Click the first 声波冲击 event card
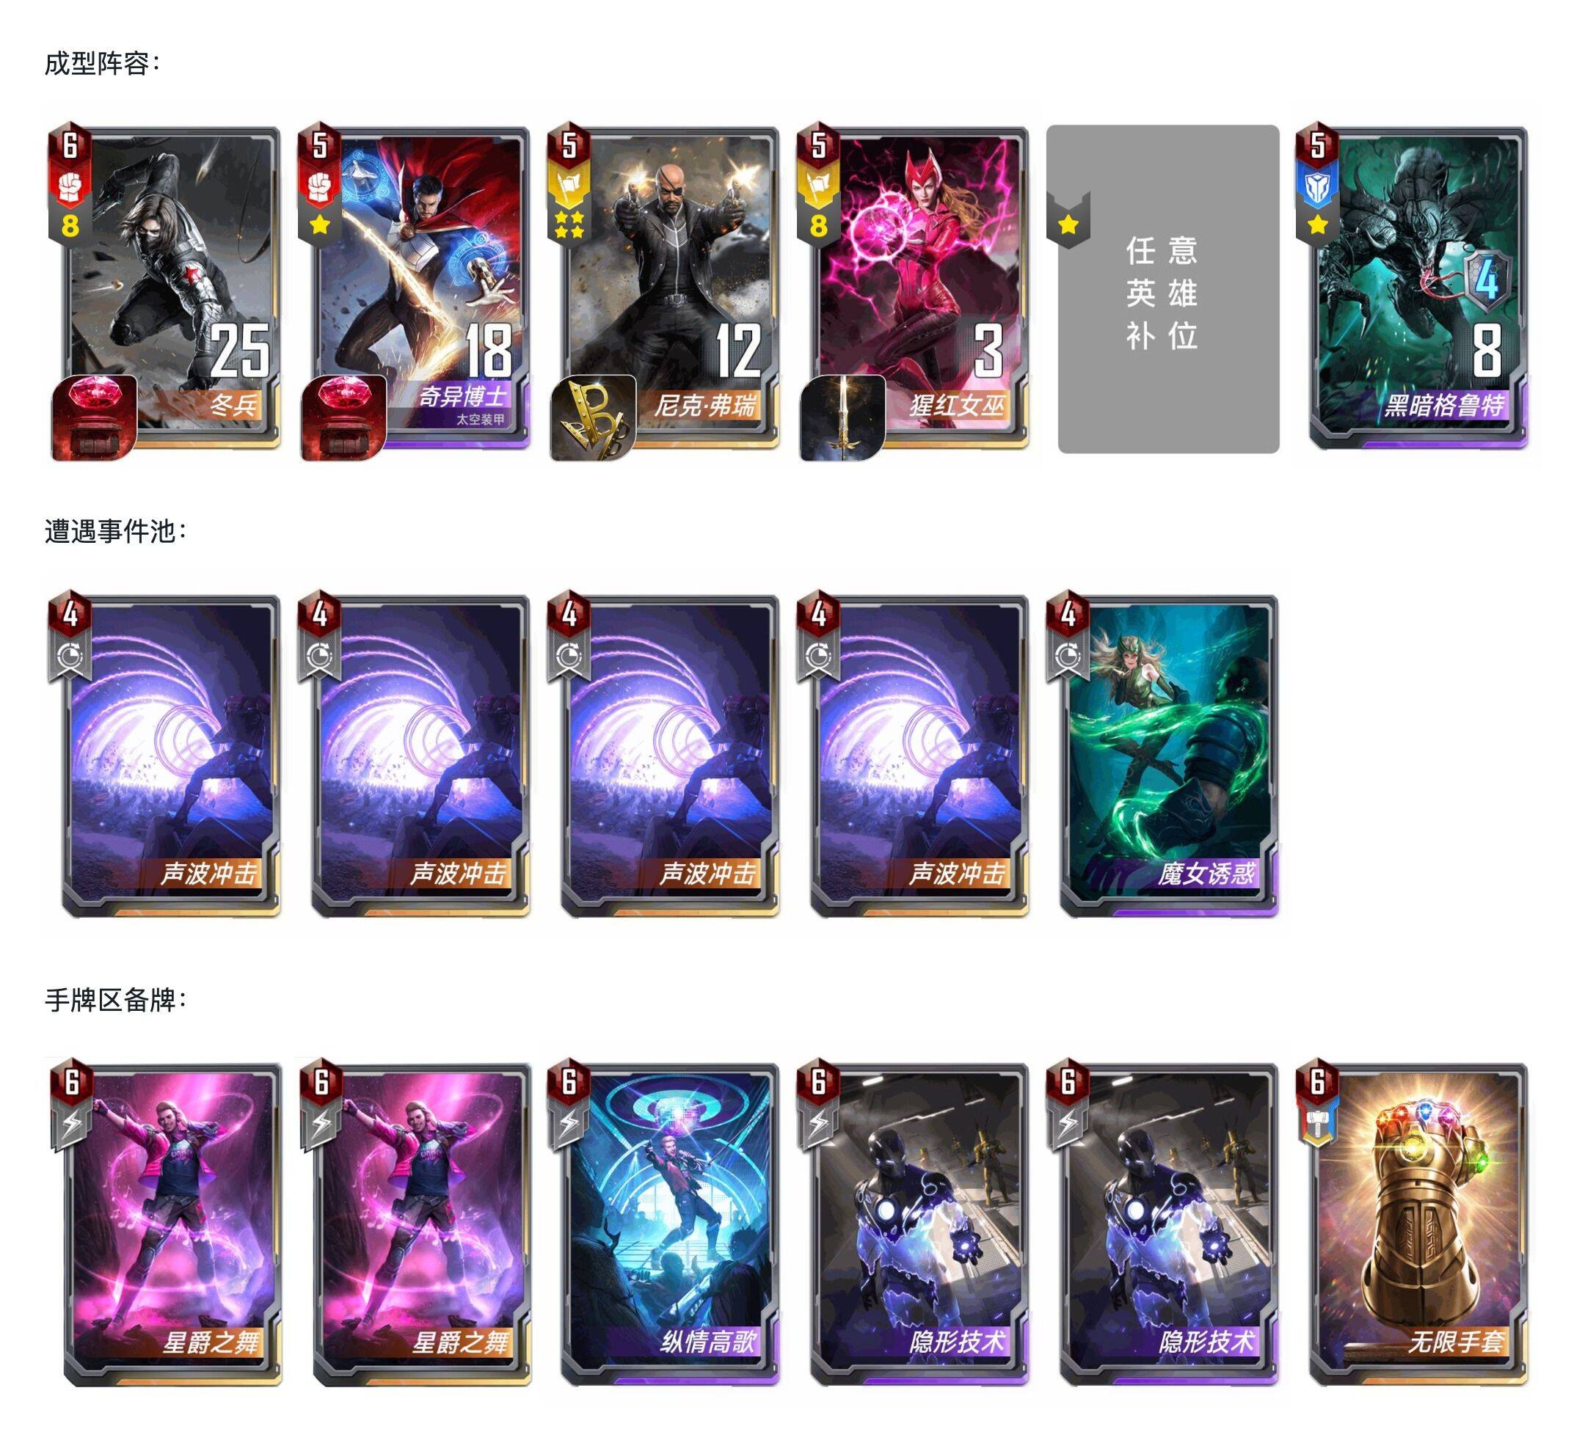1585x1451 pixels. point(164,755)
